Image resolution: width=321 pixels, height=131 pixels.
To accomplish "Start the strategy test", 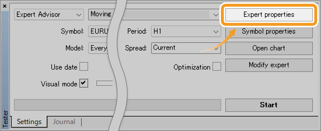I will click(269, 105).
